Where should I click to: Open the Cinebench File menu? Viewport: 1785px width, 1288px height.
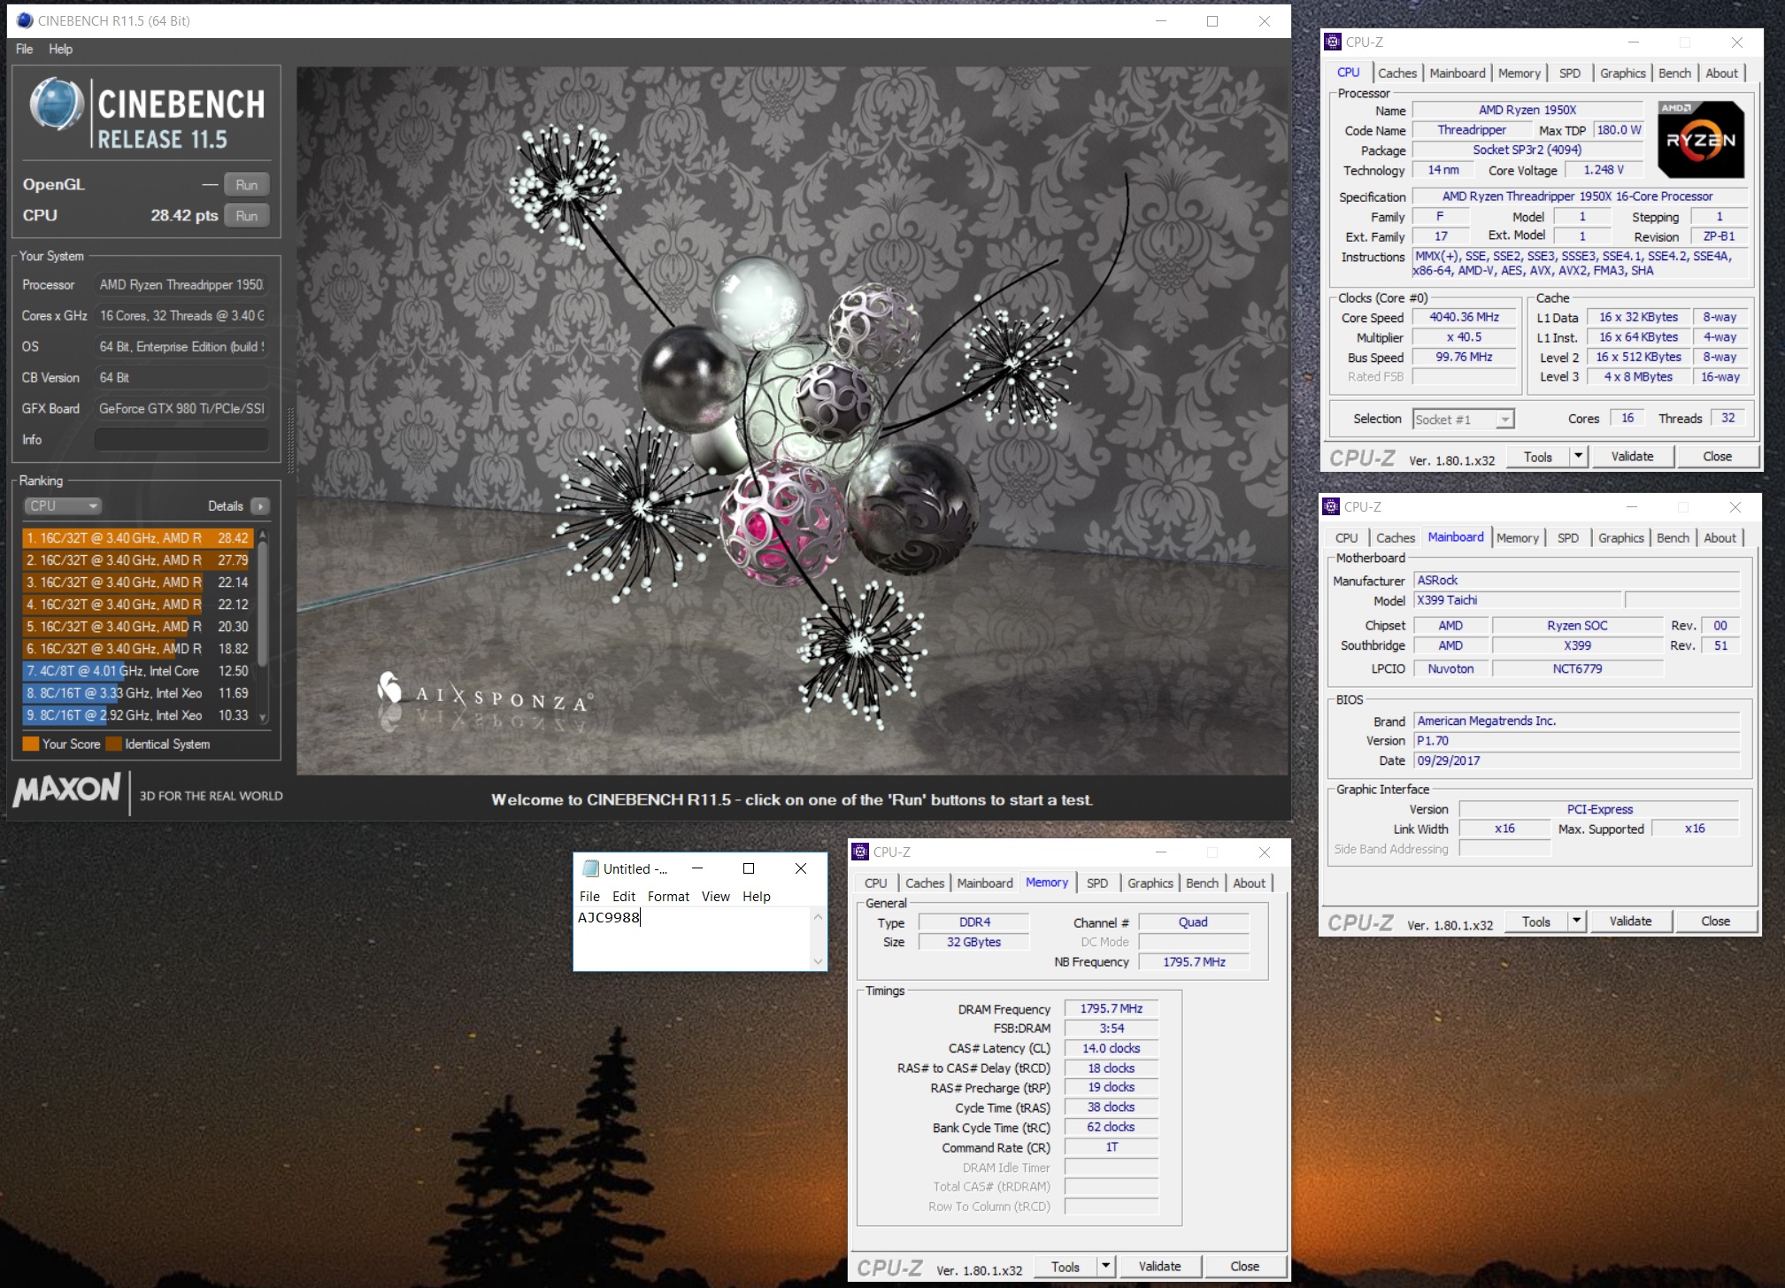(x=25, y=50)
